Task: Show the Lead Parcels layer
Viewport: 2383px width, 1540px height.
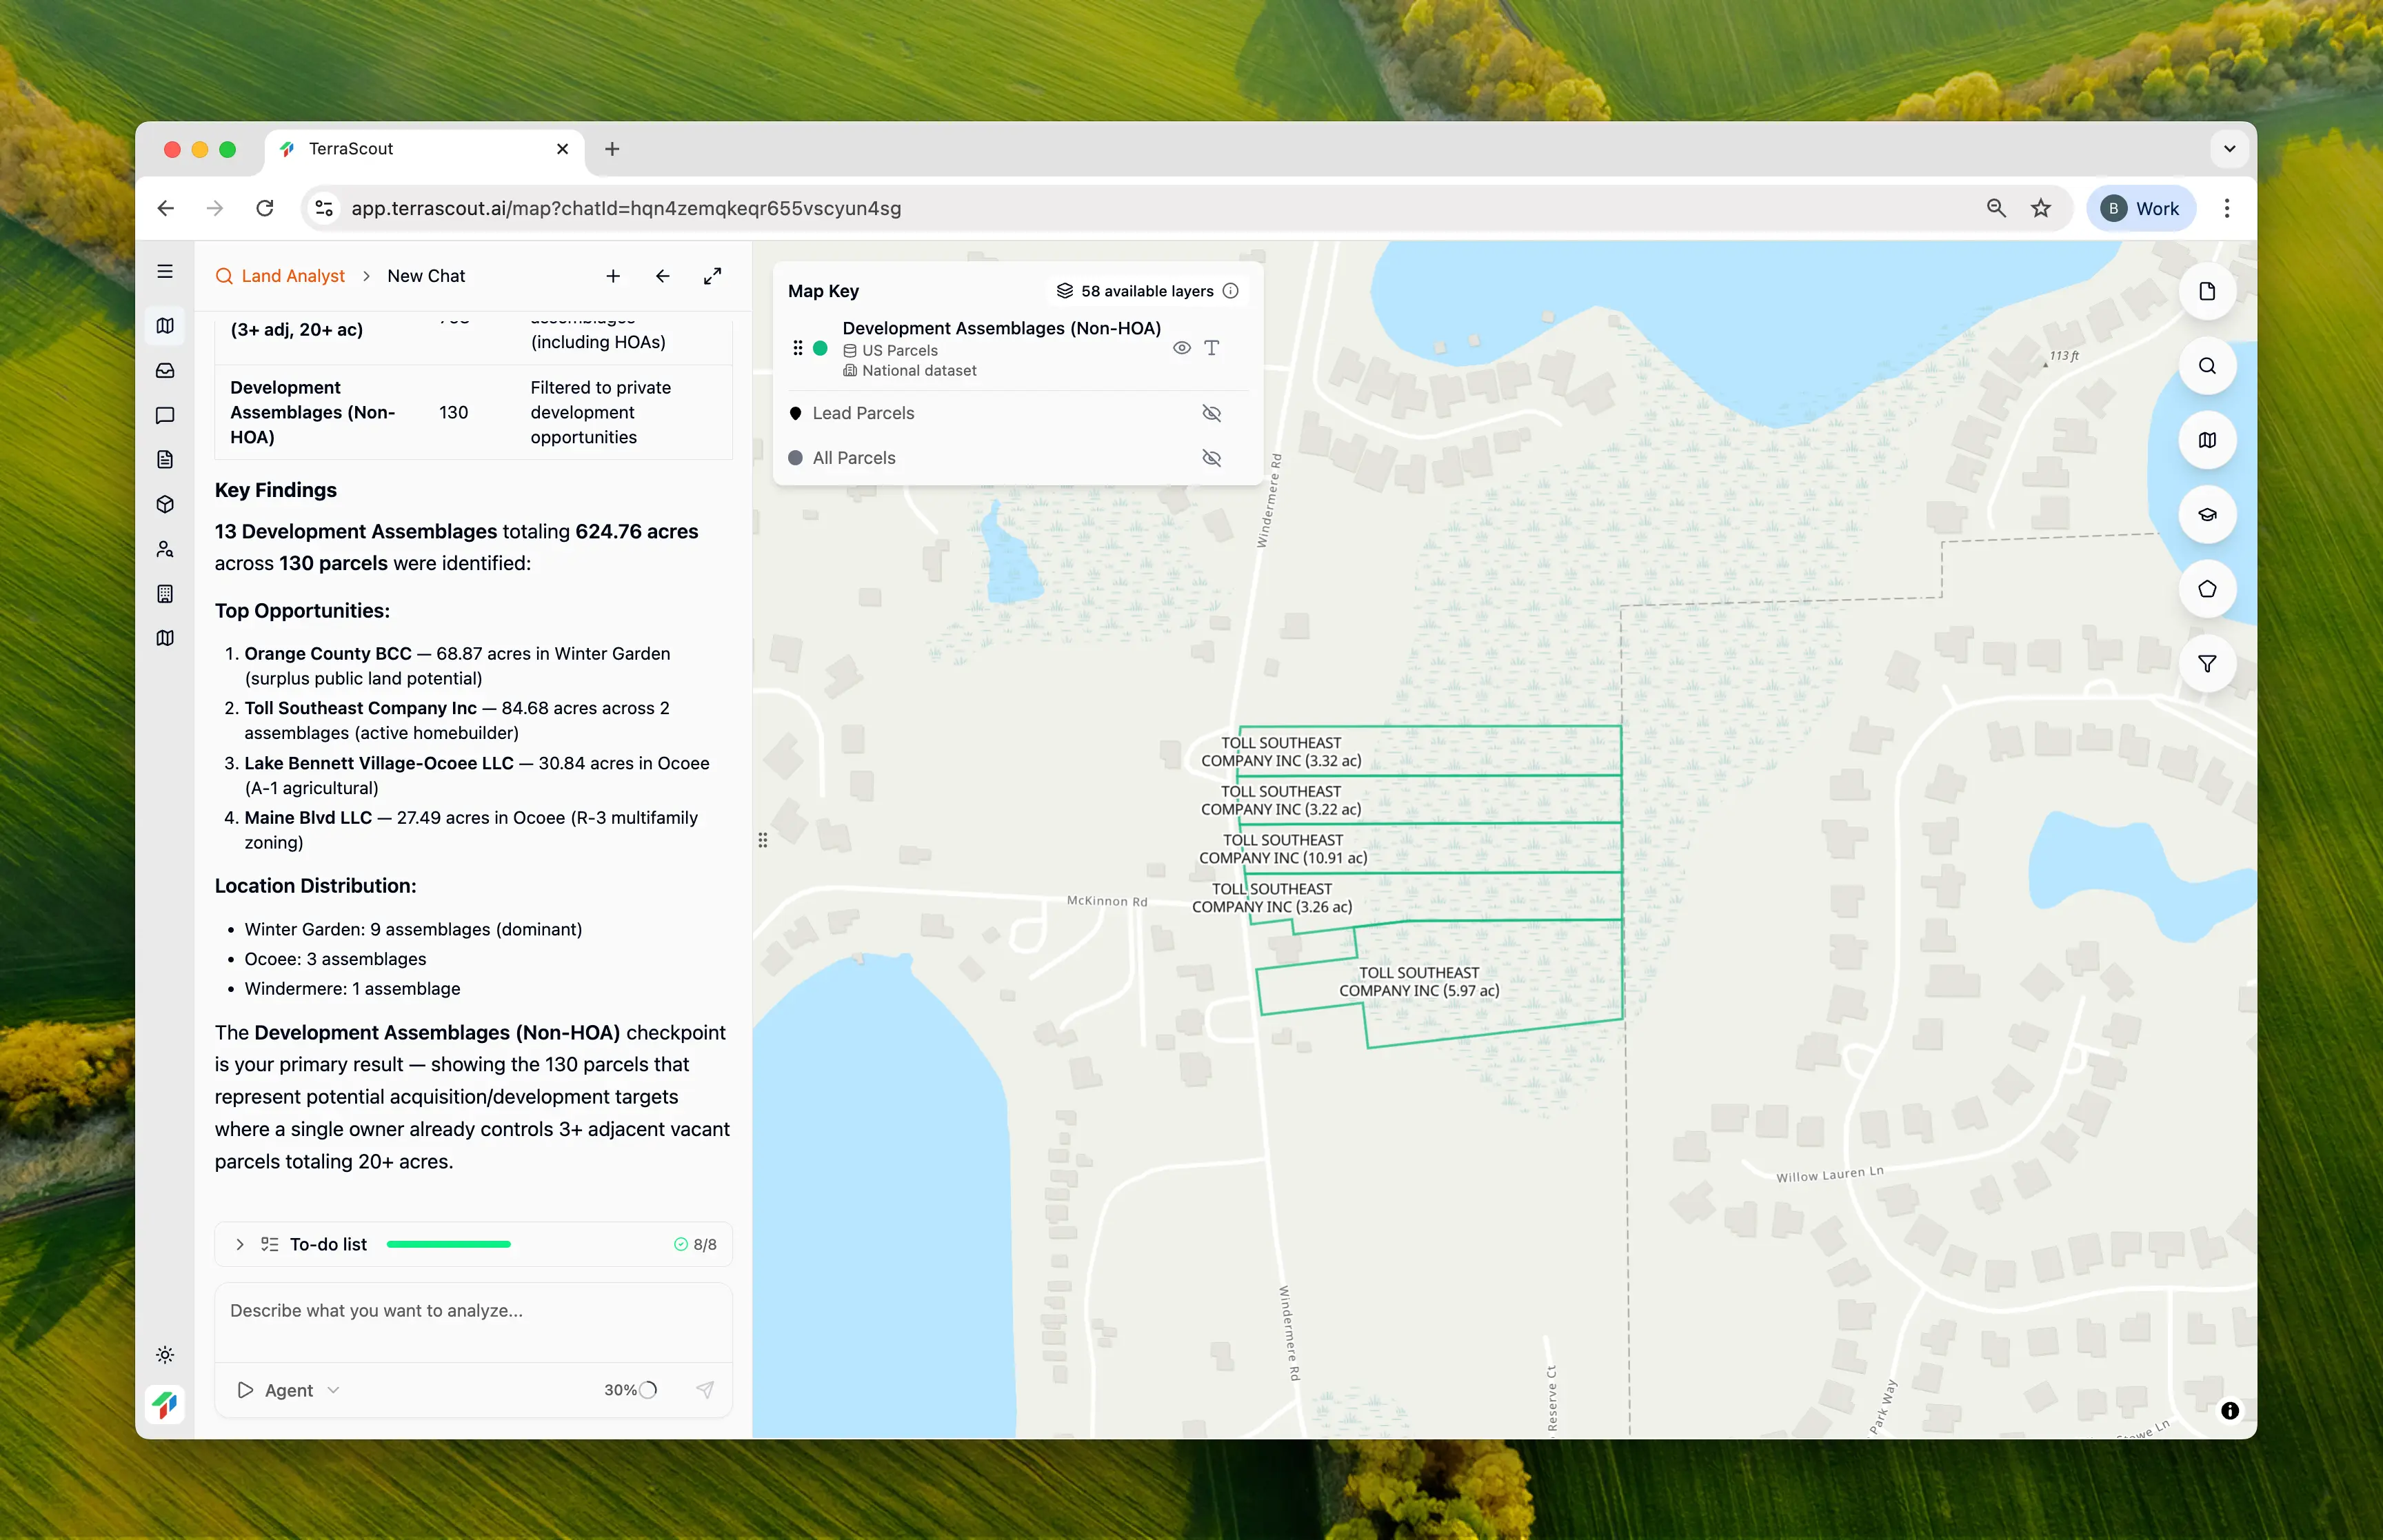Action: click(1211, 413)
